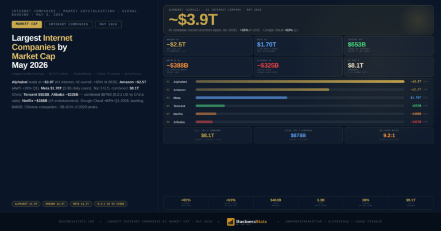The height and width of the screenshot is (231, 441).
Task: Click the CHN label in Alibaba's row
Action: (x=425, y=122)
